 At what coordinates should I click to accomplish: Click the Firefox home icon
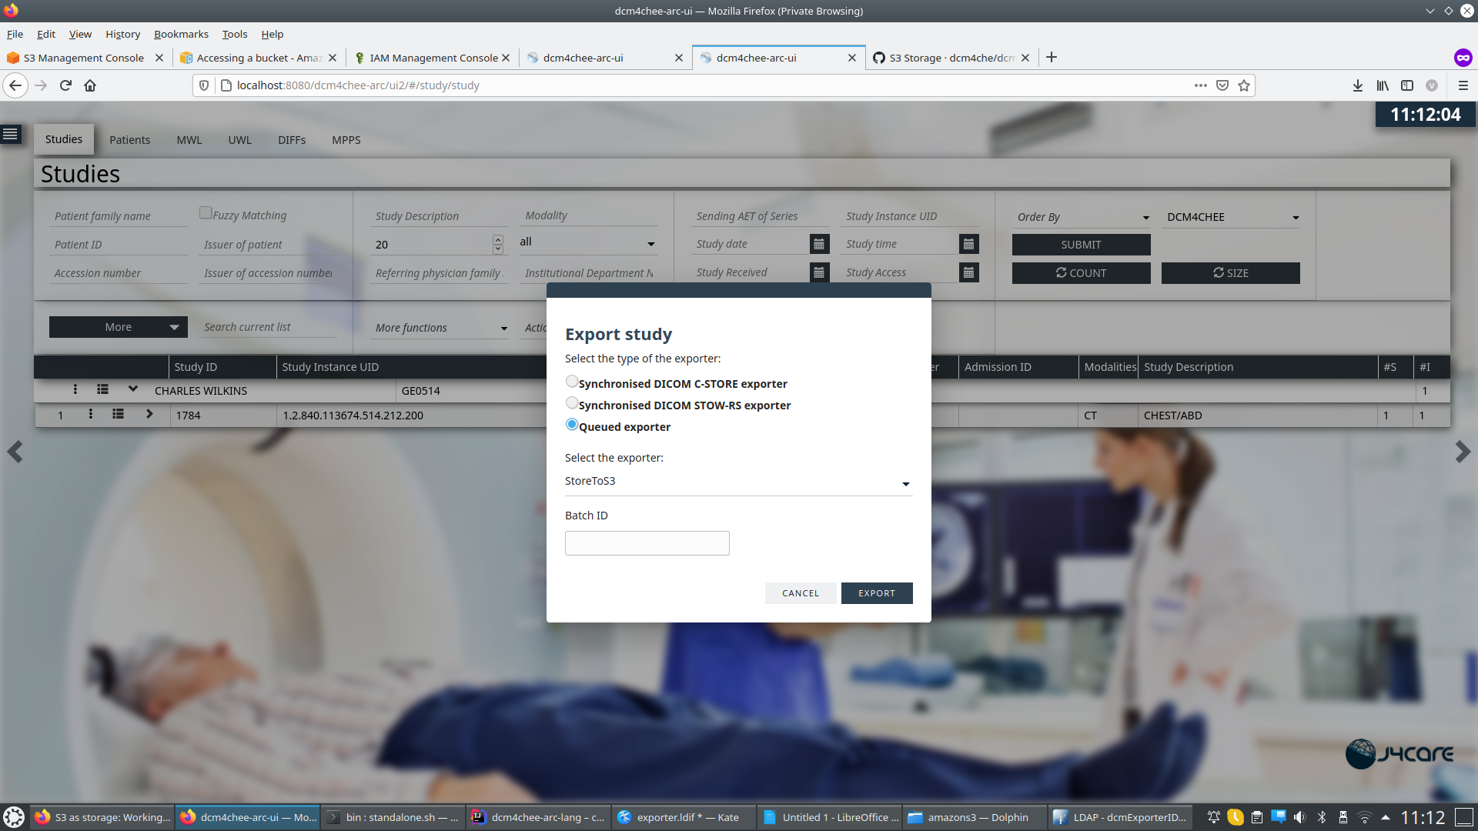pyautogui.click(x=90, y=85)
